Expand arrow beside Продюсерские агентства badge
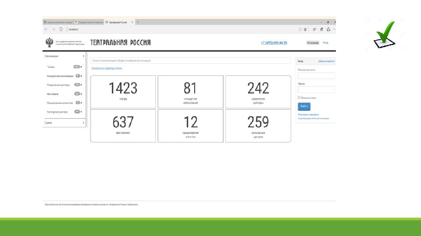The height and width of the screenshot is (236, 421). coord(82,103)
